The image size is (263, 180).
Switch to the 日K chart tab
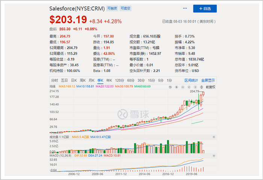(x=74, y=81)
